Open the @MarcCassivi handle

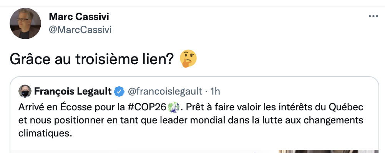[80, 30]
